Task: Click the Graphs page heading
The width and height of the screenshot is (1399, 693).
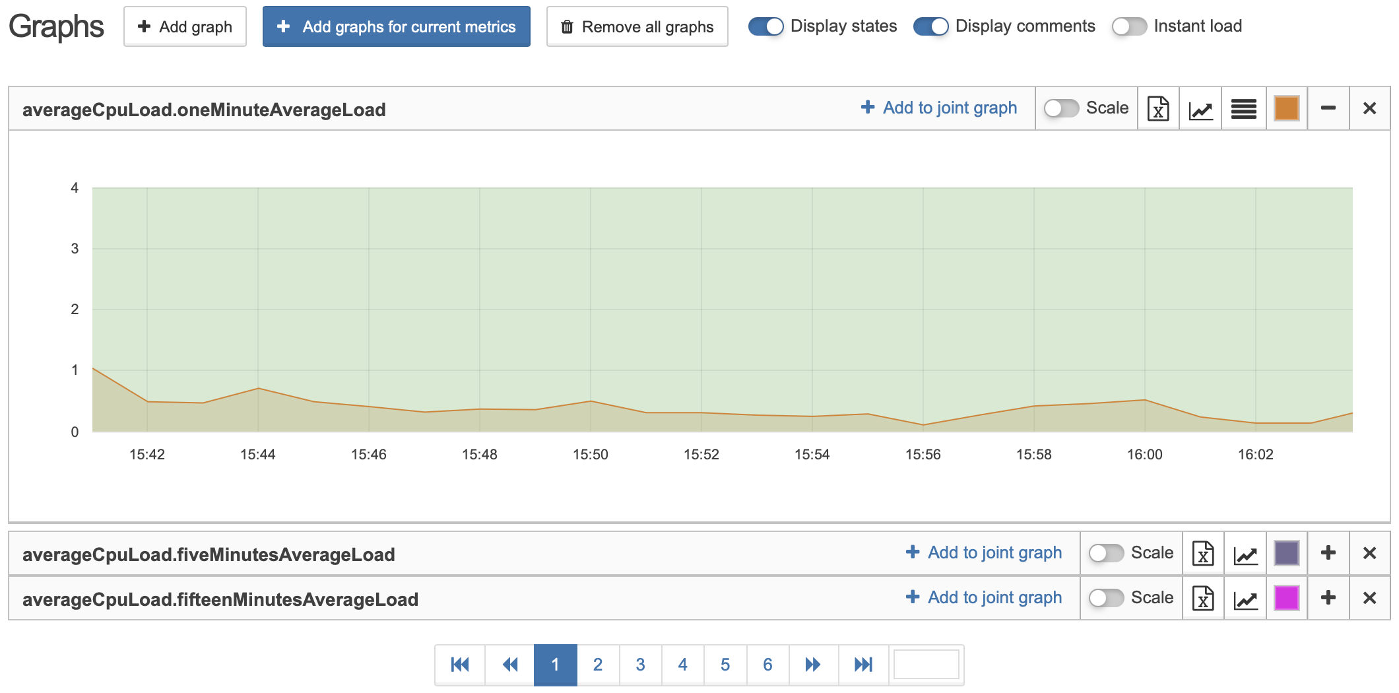Action: (56, 26)
